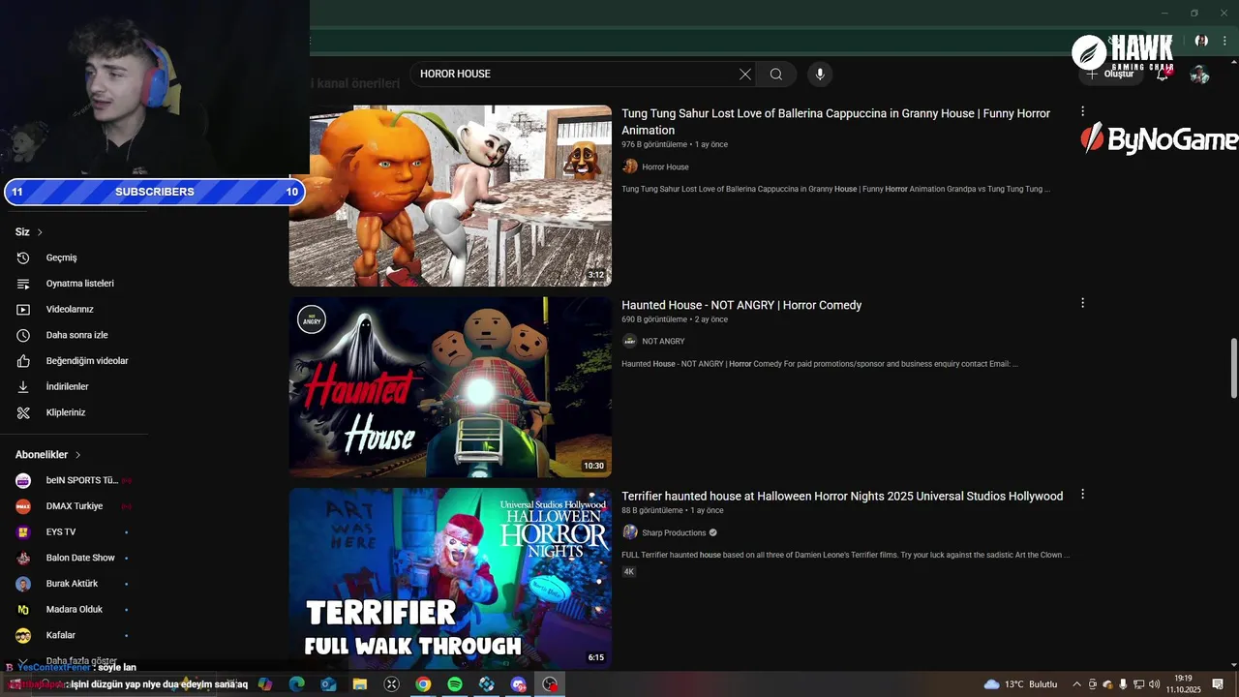Open Haunted House - NOT ANGRY video title
The width and height of the screenshot is (1239, 697).
point(741,305)
